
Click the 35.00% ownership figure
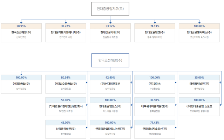[x=199, y=78]
